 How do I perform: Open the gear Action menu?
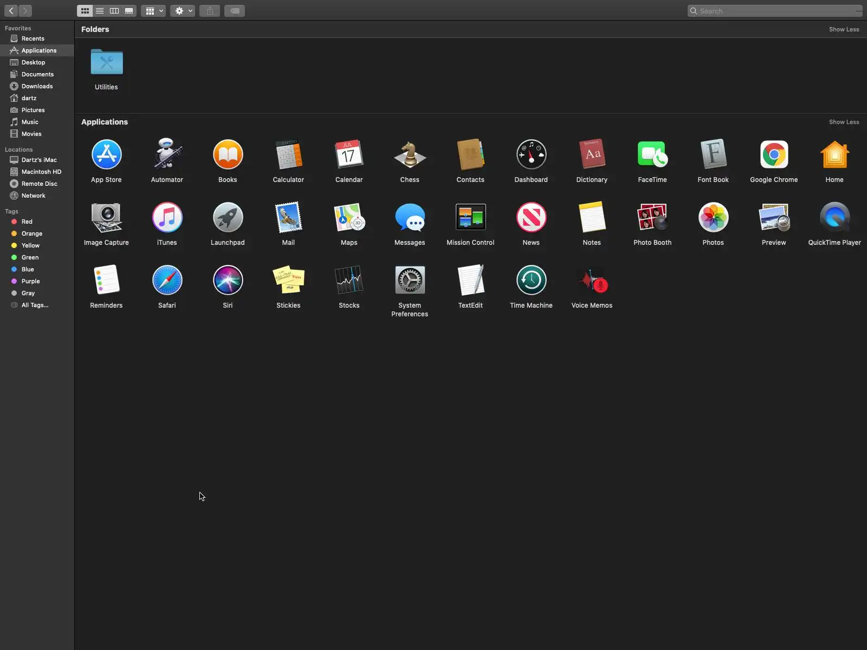(183, 11)
